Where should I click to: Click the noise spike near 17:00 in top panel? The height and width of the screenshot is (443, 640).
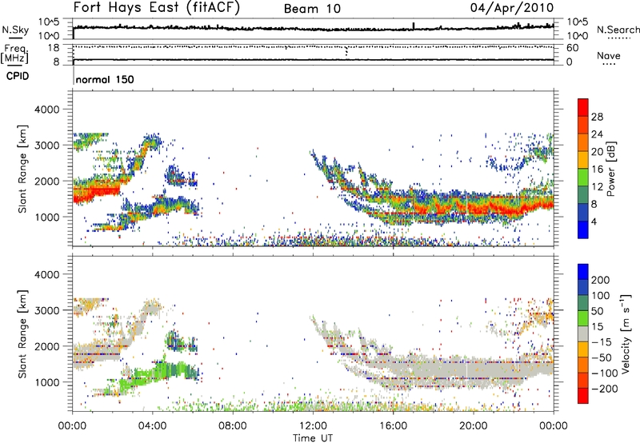coord(414,26)
